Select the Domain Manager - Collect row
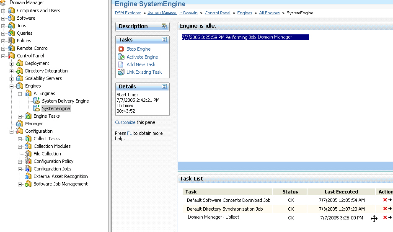This screenshot has width=393, height=232. pyautogui.click(x=288, y=217)
